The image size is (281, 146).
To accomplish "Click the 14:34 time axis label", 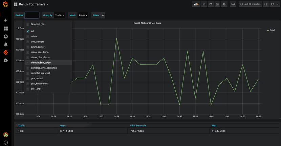I will coord(116,117).
